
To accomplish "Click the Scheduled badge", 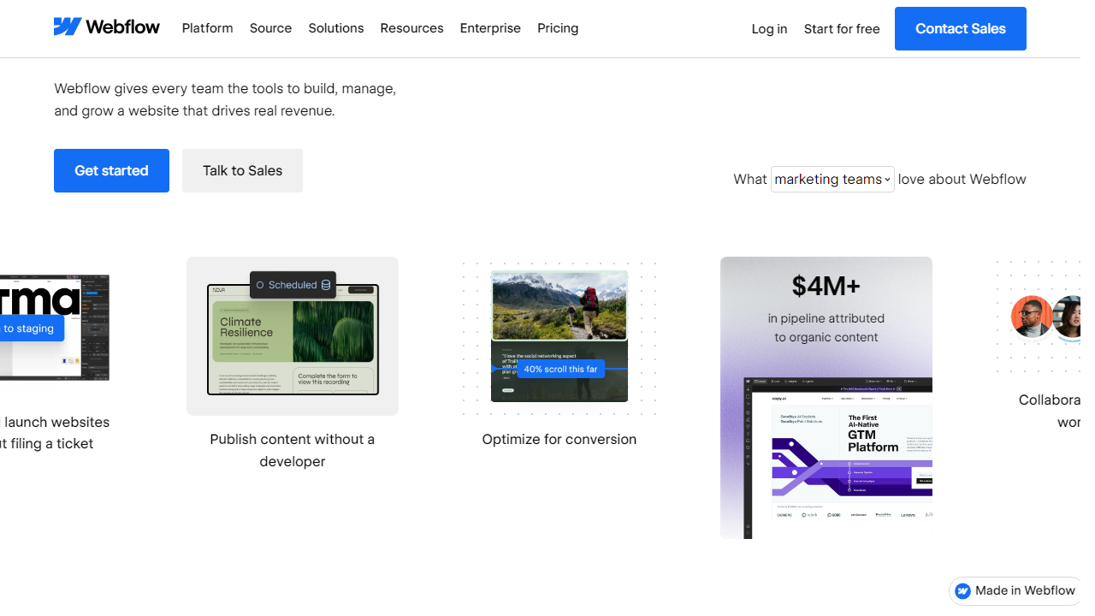I will [293, 285].
